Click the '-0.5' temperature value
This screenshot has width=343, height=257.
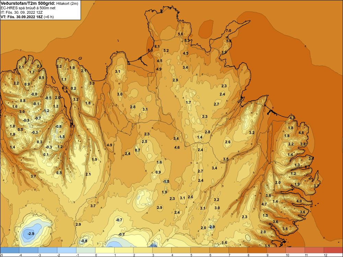click(48, 98)
